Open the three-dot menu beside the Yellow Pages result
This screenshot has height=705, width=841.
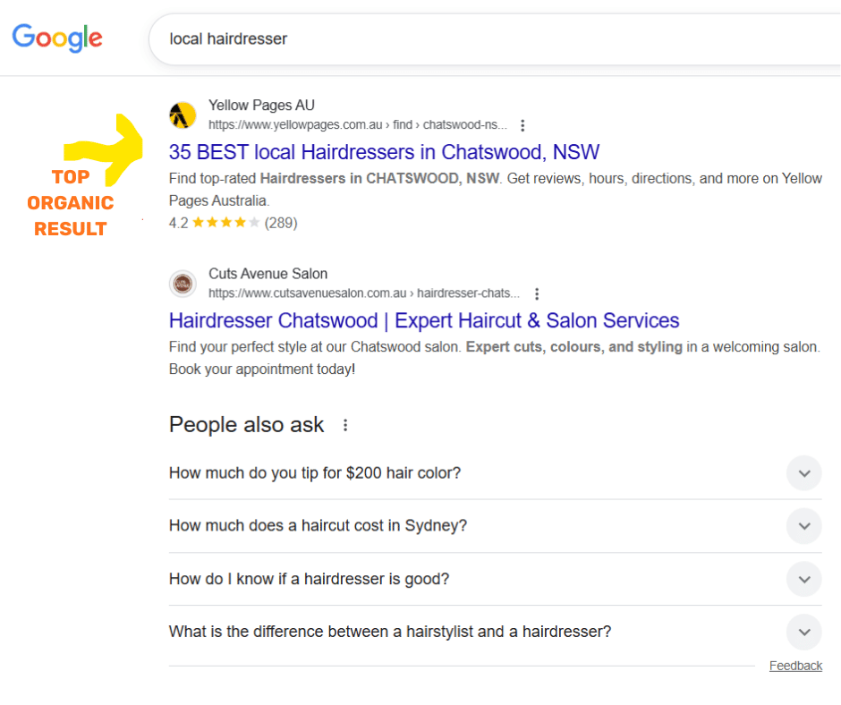(x=522, y=125)
